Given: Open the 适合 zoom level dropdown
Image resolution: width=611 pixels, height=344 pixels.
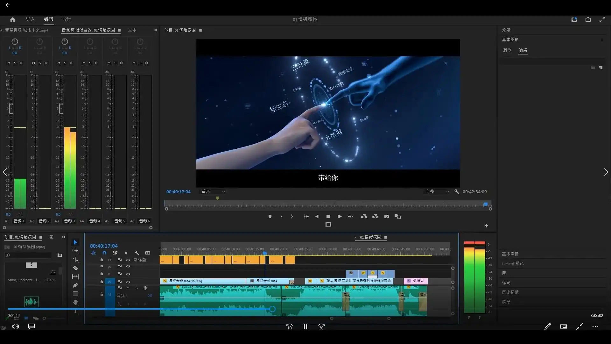Looking at the screenshot, I should pyautogui.click(x=213, y=191).
